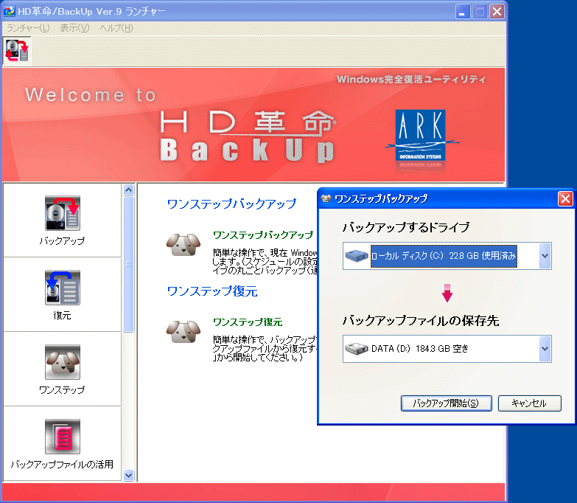The width and height of the screenshot is (577, 503).
Task: Click the バックアップ開始(S) button
Action: coord(446,403)
